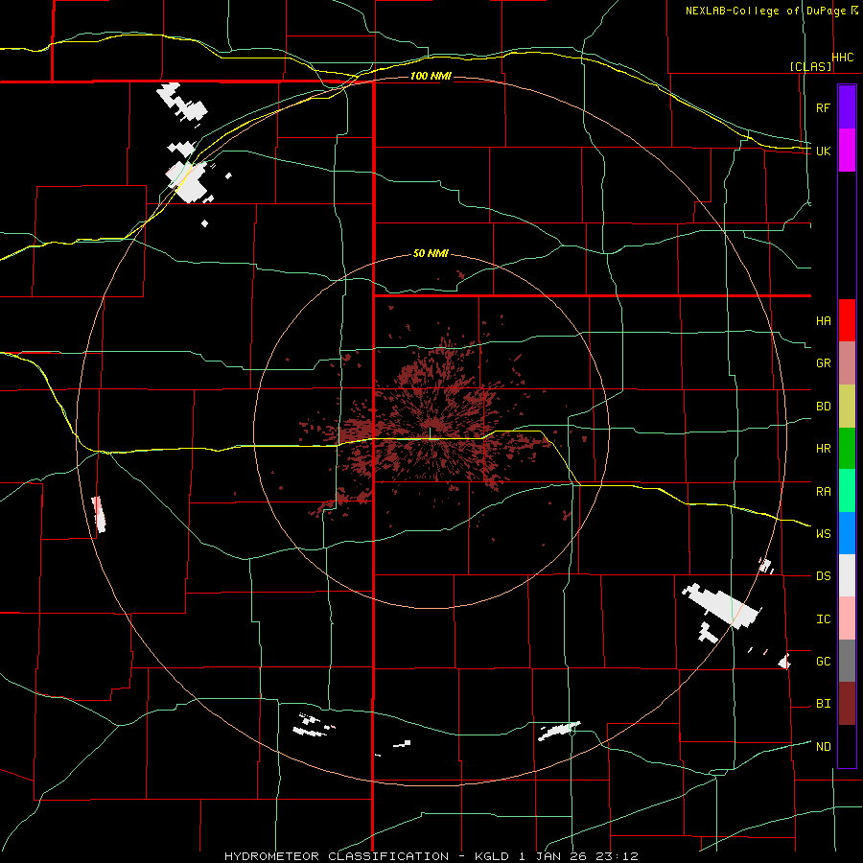Click the BI legend label

[823, 704]
